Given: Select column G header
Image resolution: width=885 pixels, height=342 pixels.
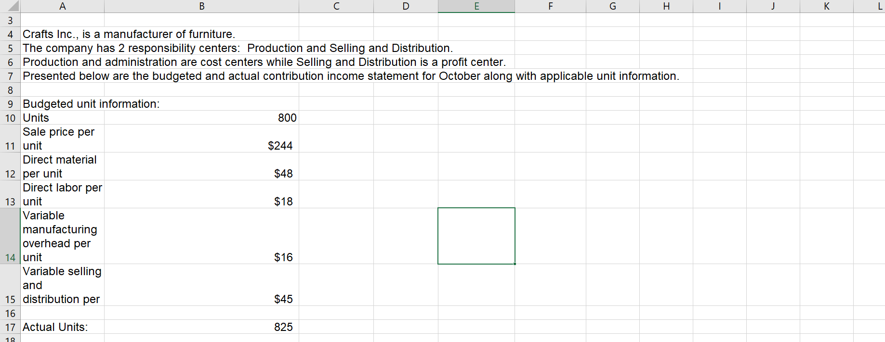Looking at the screenshot, I should pos(613,6).
